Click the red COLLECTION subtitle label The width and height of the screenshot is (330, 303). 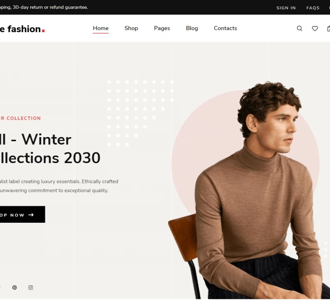click(20, 118)
